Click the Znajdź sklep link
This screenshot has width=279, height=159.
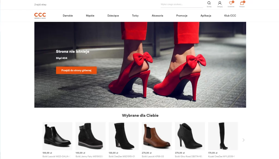pos(40,5)
